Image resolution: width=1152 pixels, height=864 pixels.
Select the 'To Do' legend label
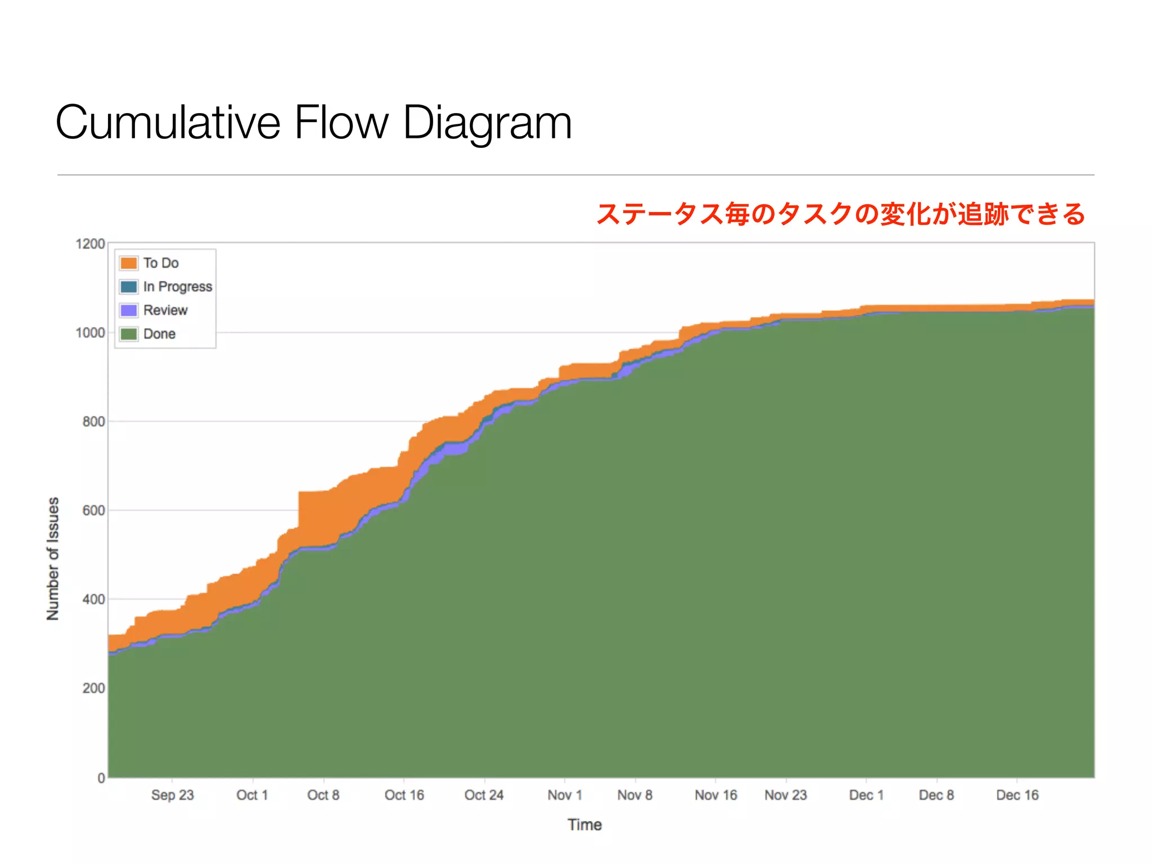click(x=161, y=263)
